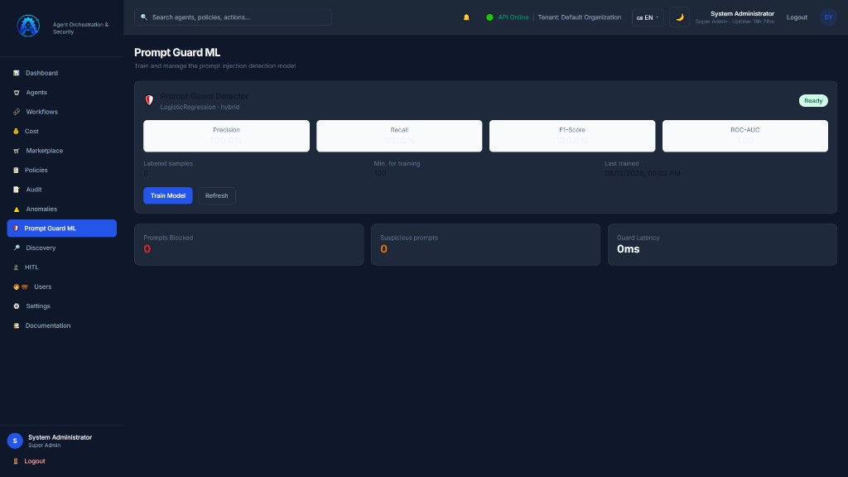
Task: Open the EN language dropdown
Action: (x=648, y=17)
